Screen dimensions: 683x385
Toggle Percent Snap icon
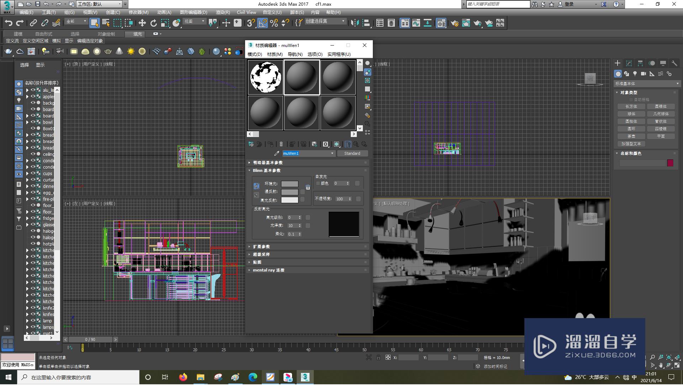click(274, 23)
